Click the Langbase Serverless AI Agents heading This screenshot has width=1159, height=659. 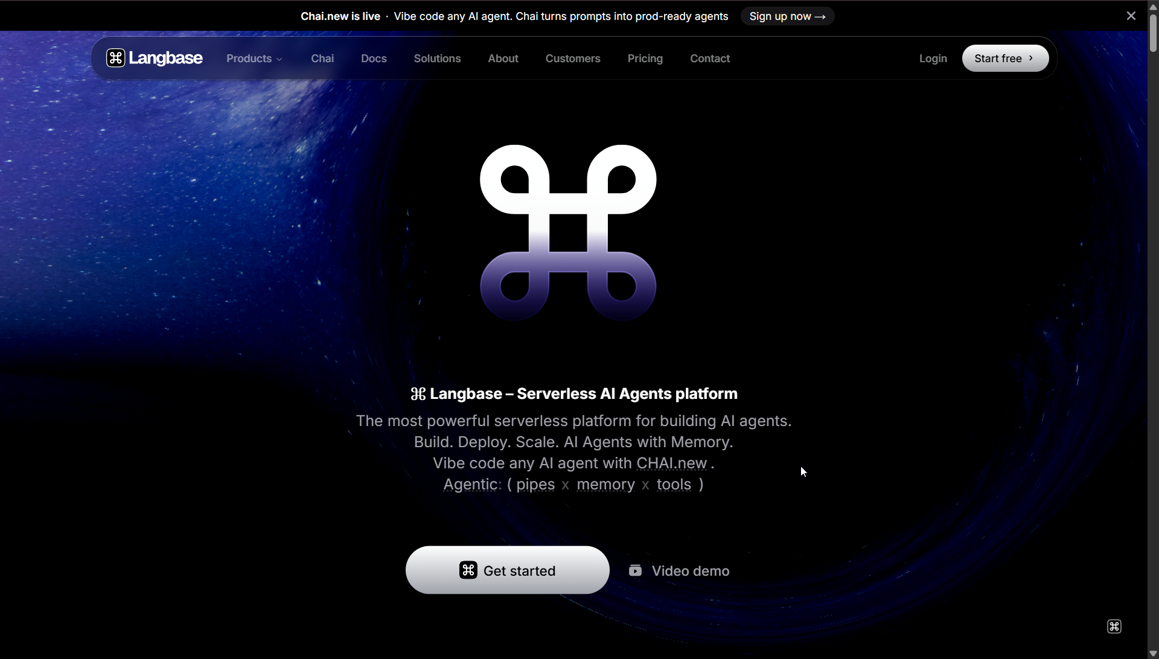point(573,393)
